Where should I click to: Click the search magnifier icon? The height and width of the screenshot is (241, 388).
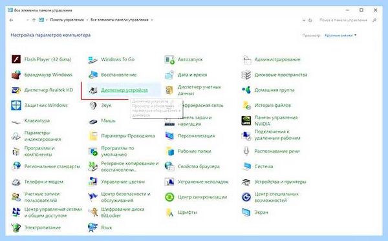tap(374, 20)
